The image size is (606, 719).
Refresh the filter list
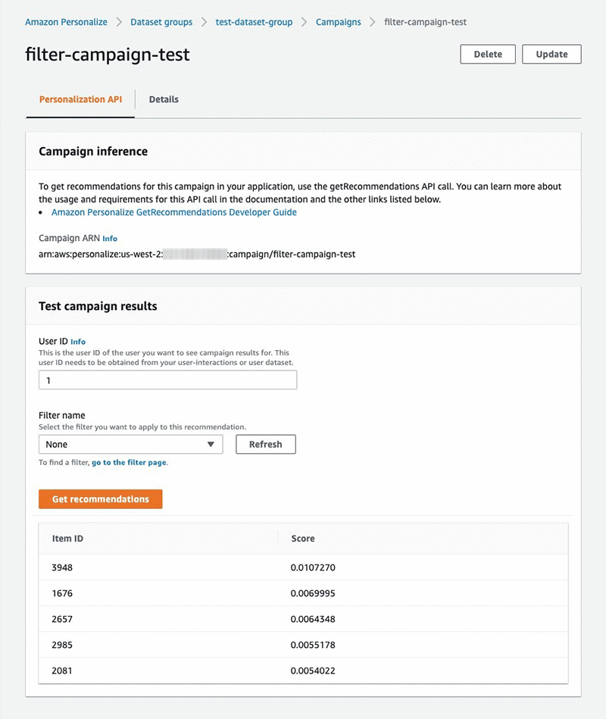click(x=265, y=445)
